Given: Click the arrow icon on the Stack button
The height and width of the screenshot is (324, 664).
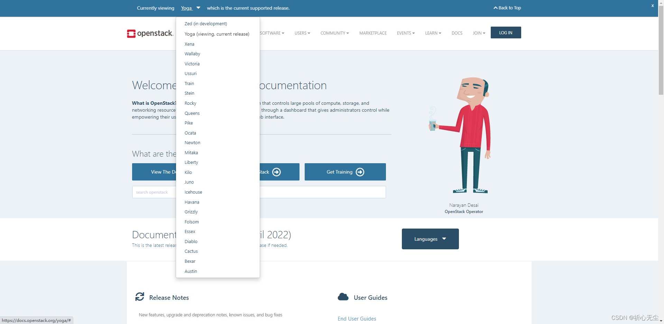Looking at the screenshot, I should [x=276, y=172].
